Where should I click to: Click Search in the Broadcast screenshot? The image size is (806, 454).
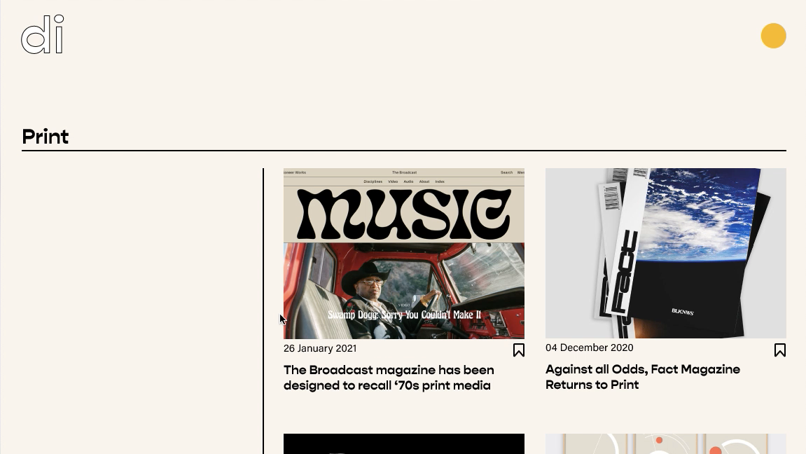tap(506, 173)
